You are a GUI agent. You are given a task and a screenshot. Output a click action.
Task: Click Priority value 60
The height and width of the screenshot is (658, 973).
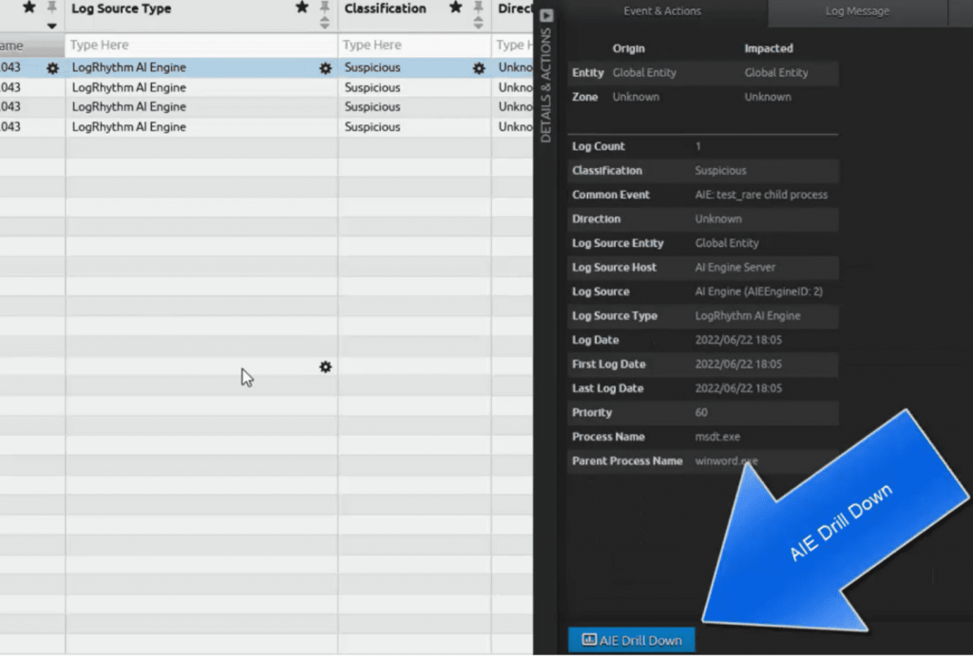click(701, 412)
